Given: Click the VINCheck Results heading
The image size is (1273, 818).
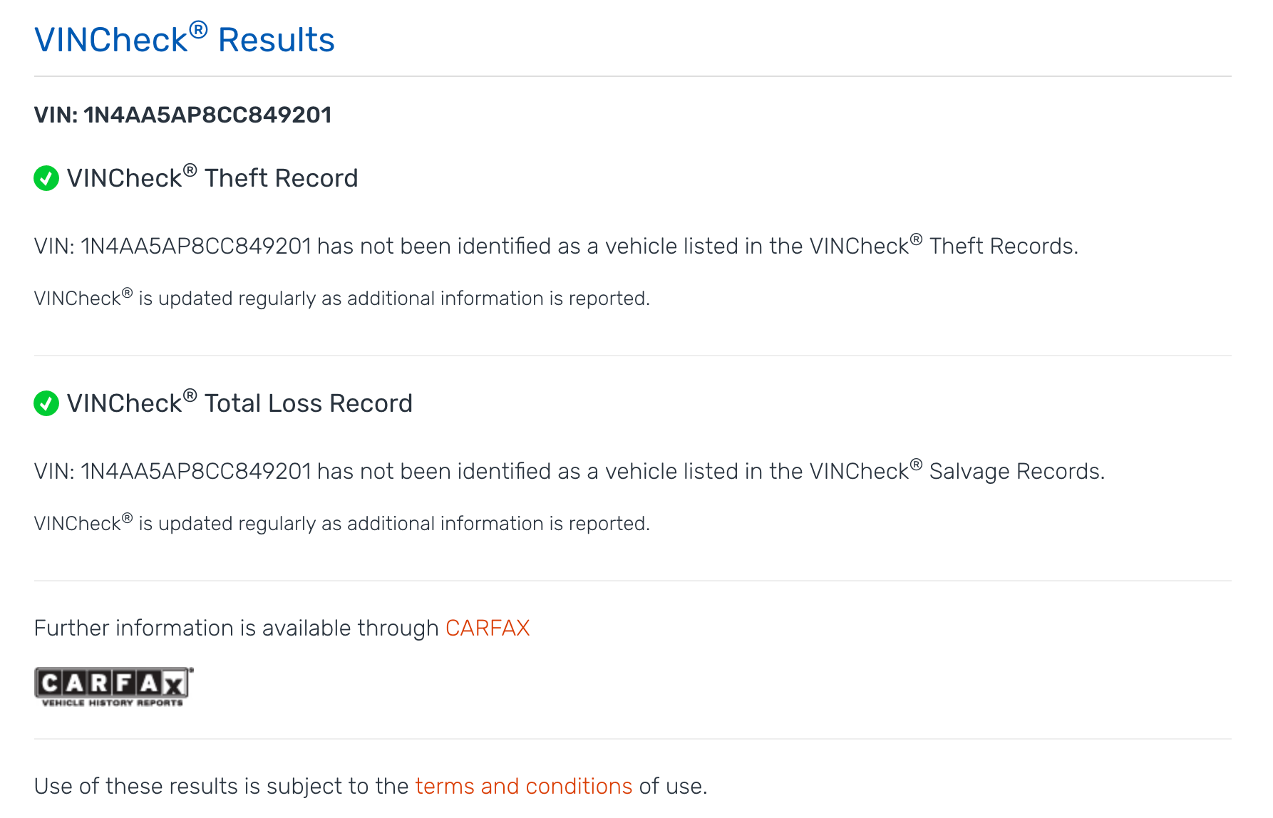Looking at the screenshot, I should (184, 39).
